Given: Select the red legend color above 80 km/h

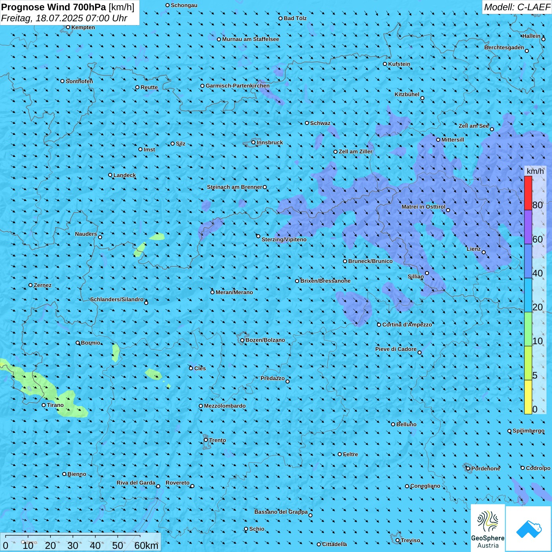Looking at the screenshot, I should point(528,193).
